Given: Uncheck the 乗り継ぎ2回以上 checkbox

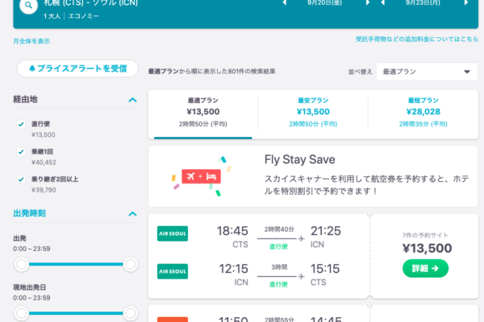Looking at the screenshot, I should (21, 180).
